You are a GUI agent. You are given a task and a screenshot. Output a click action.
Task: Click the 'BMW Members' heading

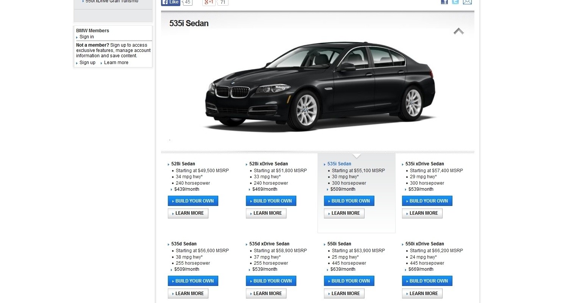(92, 31)
